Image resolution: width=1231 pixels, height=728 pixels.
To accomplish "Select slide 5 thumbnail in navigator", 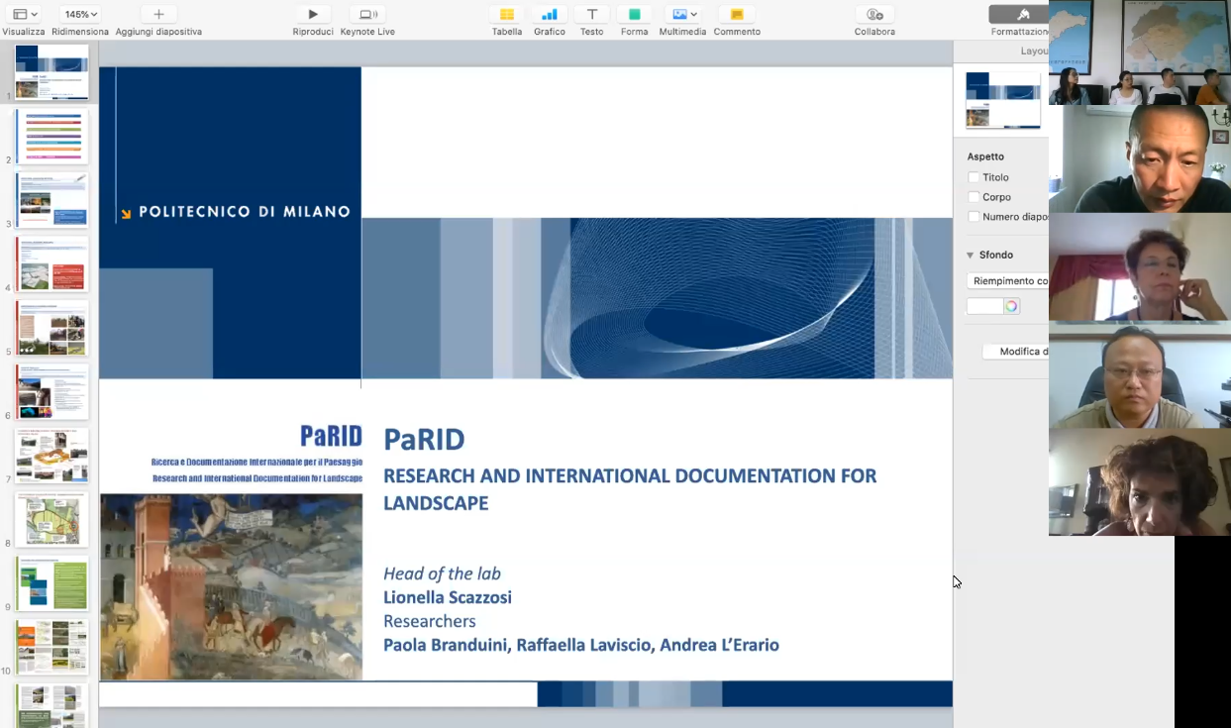I will tap(51, 327).
